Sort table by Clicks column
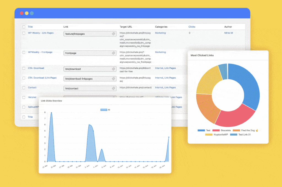The image size is (282, 187). pyautogui.click(x=192, y=27)
